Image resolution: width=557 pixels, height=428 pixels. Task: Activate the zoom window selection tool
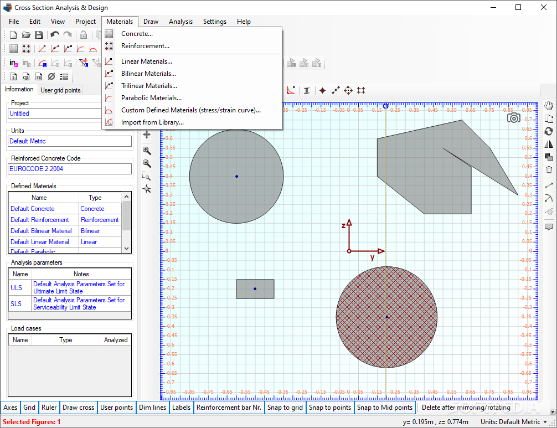coord(147,176)
